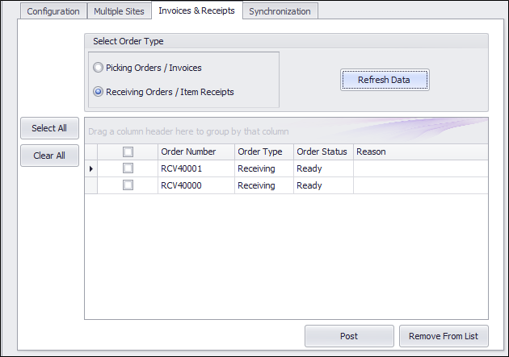Click Remove From List button

click(x=444, y=336)
